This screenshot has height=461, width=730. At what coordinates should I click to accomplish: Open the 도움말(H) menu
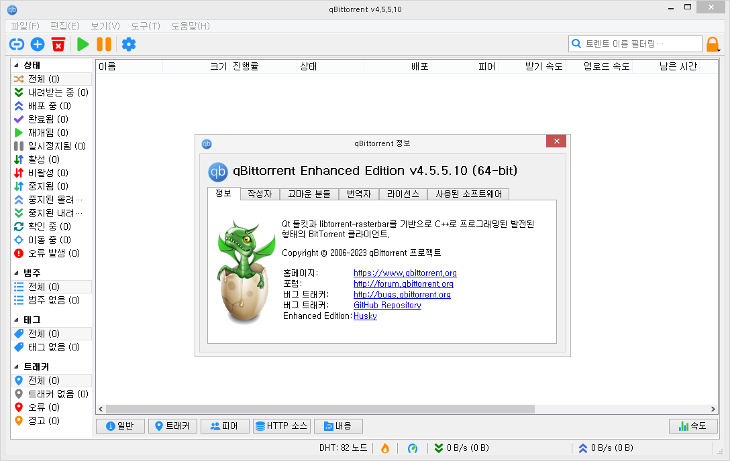(191, 26)
